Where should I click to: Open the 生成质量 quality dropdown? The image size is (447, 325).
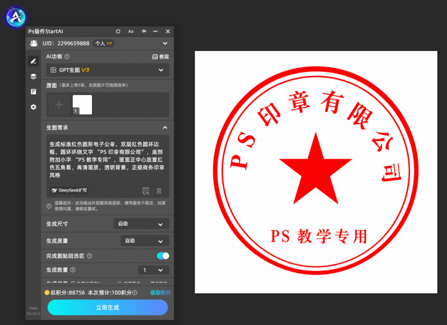pos(145,241)
